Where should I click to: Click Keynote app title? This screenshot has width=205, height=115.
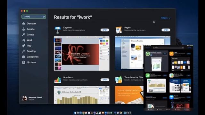click(x=68, y=28)
